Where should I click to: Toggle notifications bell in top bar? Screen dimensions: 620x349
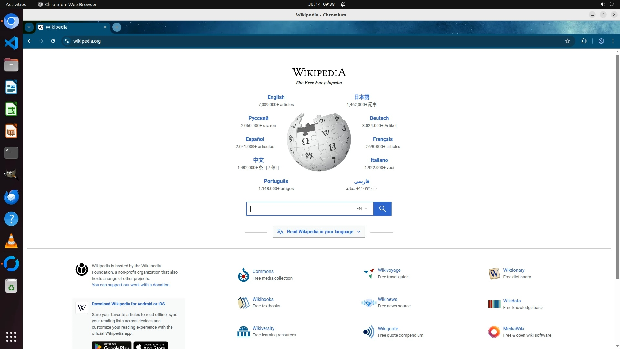coord(343,4)
